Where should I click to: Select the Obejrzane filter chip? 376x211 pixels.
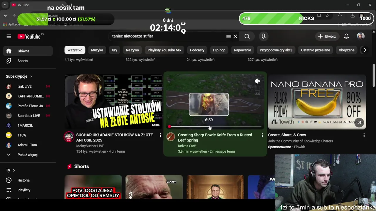(x=346, y=50)
